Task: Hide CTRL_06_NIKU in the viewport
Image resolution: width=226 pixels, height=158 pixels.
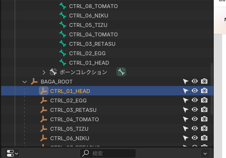Action: (195, 138)
